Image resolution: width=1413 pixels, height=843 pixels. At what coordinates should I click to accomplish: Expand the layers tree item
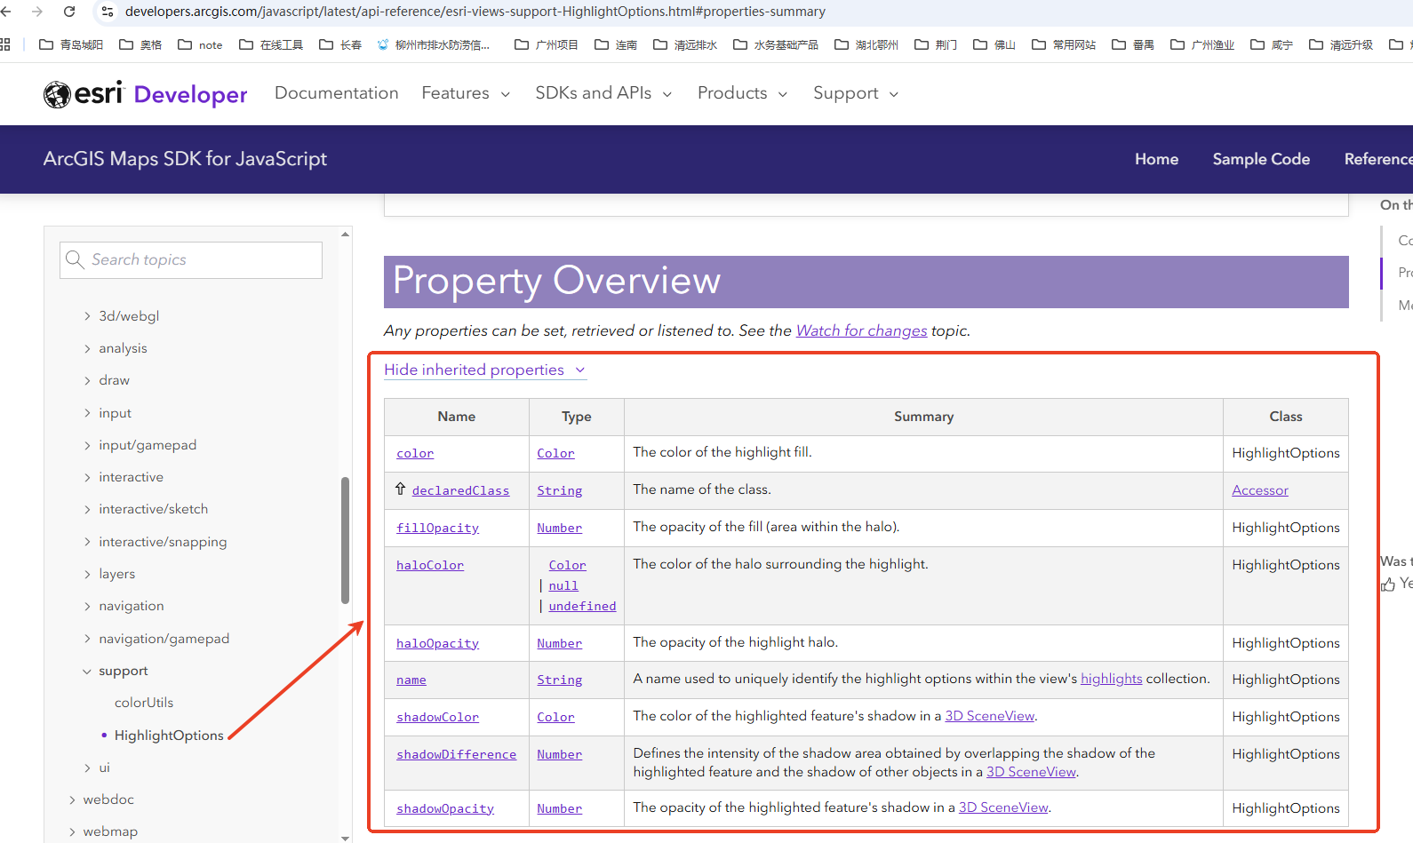87,574
